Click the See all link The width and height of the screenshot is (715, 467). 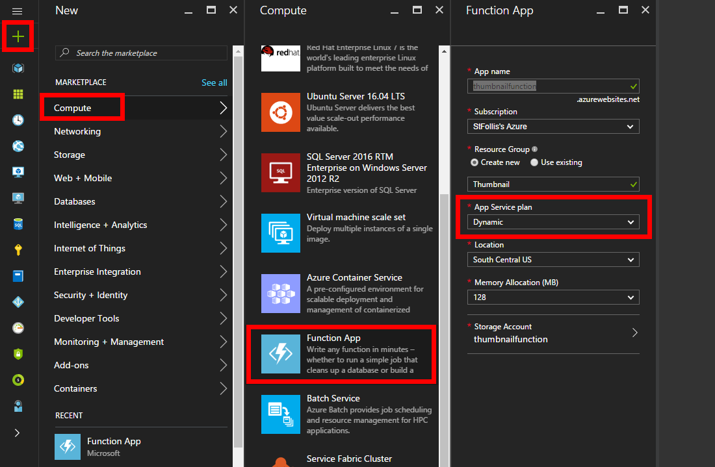coord(214,82)
